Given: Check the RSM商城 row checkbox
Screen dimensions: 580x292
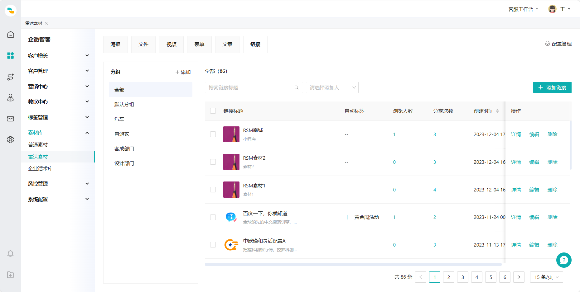Looking at the screenshot, I should pyautogui.click(x=213, y=134).
